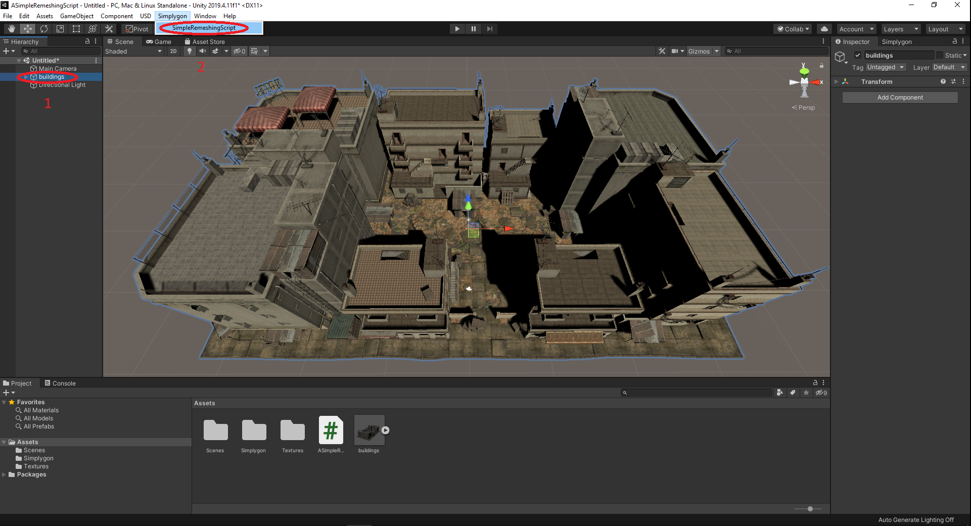This screenshot has width=971, height=526.
Task: Choose SimpleRemeshingScript from the menu
Action: (204, 28)
